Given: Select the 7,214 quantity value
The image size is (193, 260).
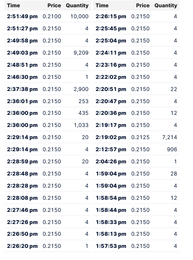Looking at the screenshot, I should click(170, 137).
